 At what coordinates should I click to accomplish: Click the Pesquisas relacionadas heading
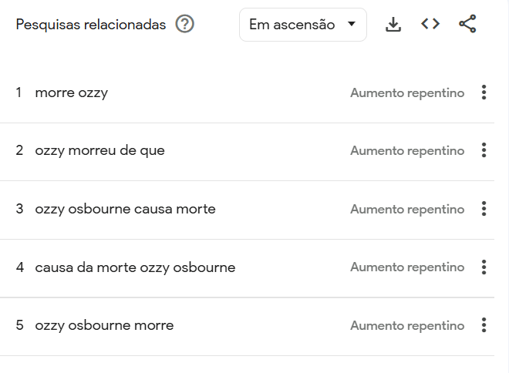tap(90, 25)
